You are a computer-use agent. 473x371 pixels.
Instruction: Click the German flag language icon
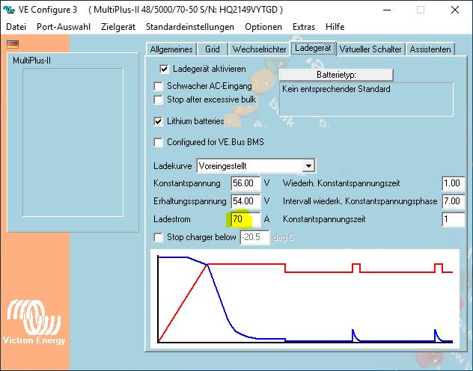pyautogui.click(x=13, y=44)
